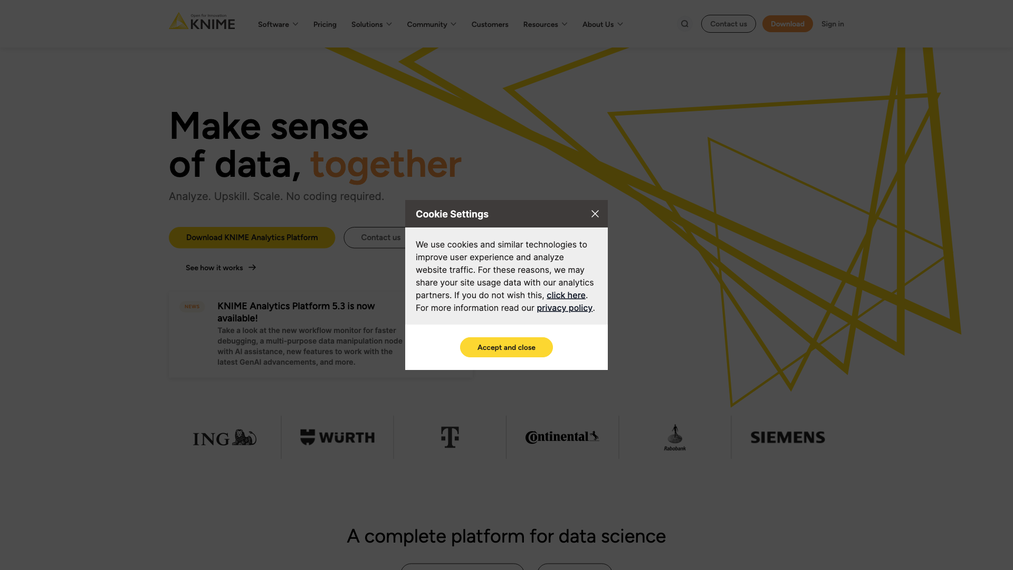This screenshot has width=1013, height=570.
Task: Click the click here link
Action: (x=566, y=295)
